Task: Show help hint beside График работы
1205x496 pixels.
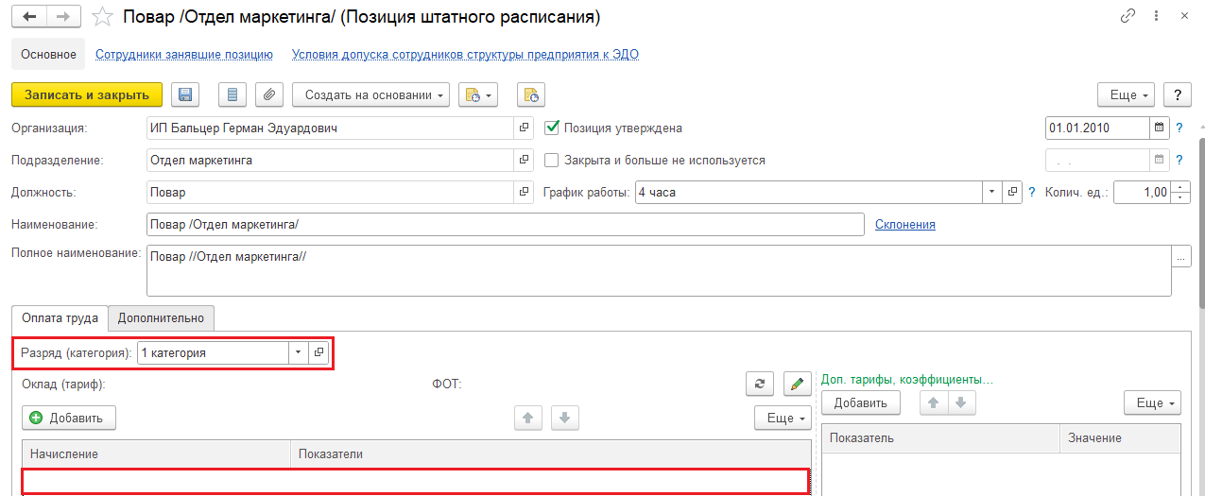Action: pyautogui.click(x=1032, y=192)
